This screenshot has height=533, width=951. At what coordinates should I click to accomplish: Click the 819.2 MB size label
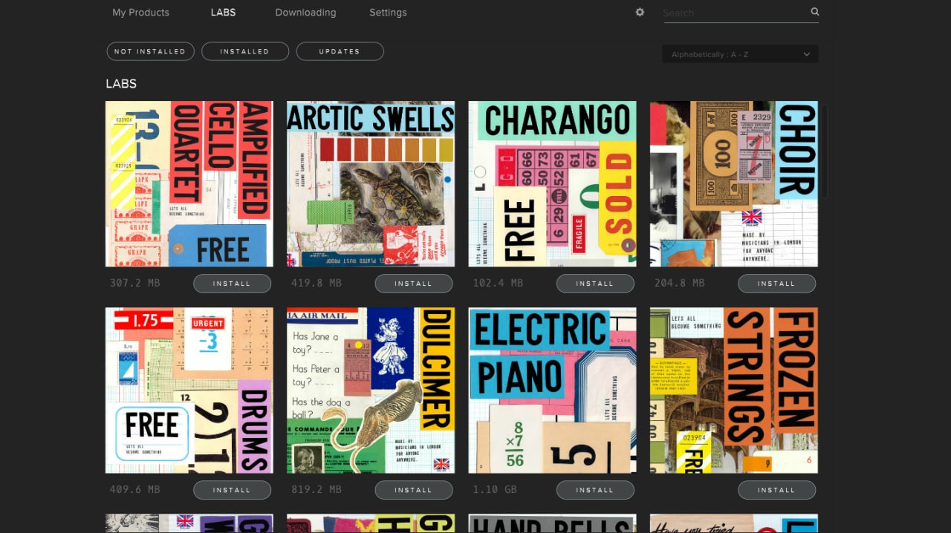pos(316,490)
